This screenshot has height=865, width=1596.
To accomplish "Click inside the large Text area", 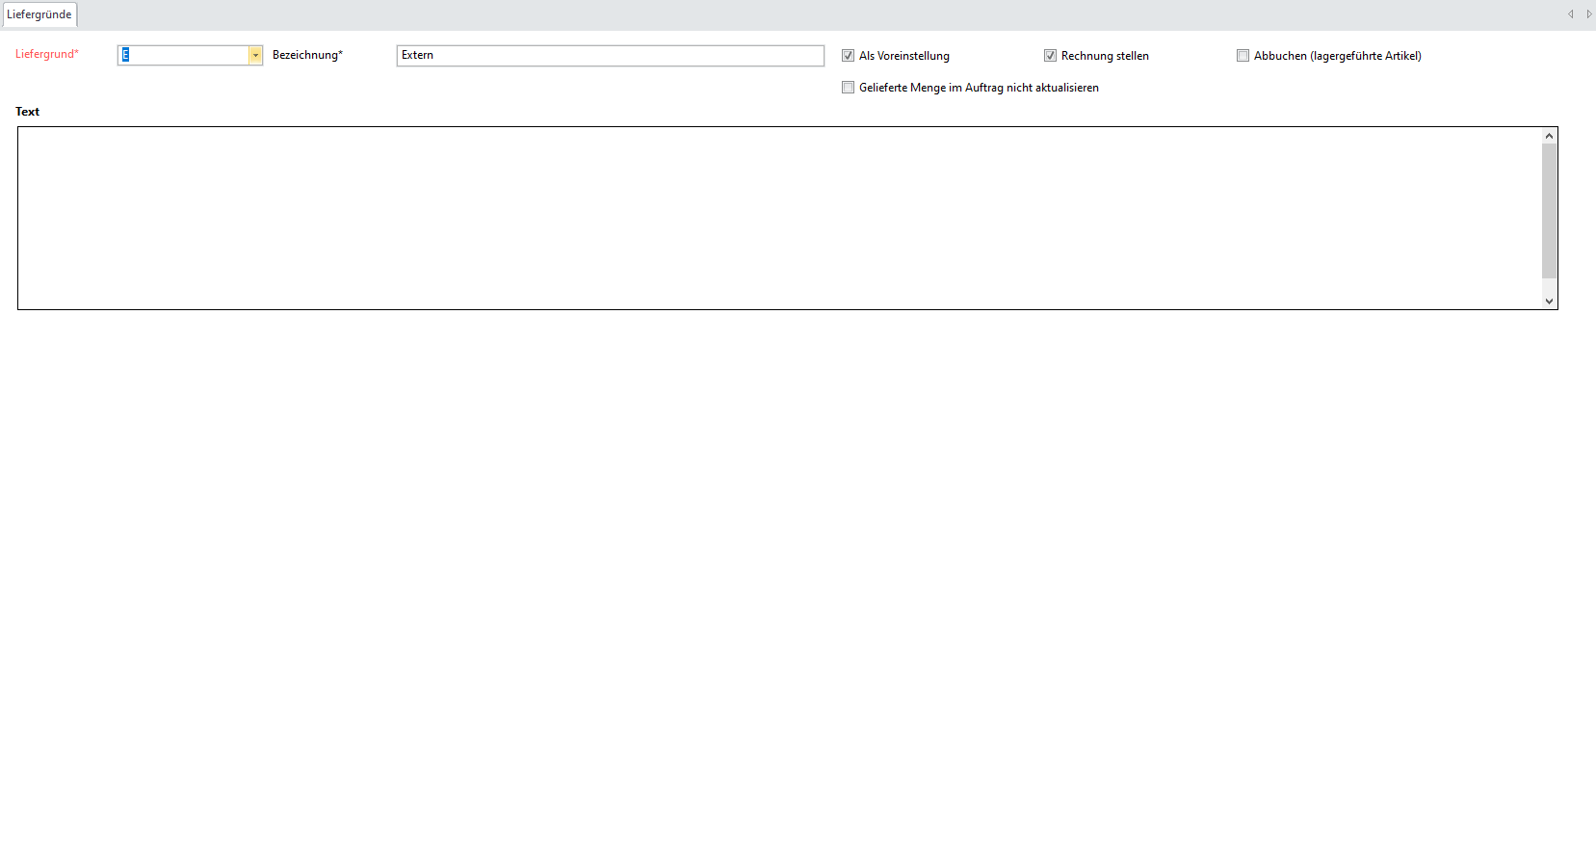I will tap(771, 218).
